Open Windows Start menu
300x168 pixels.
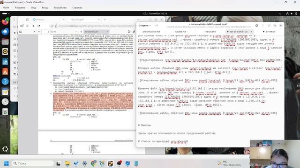tap(6, 163)
